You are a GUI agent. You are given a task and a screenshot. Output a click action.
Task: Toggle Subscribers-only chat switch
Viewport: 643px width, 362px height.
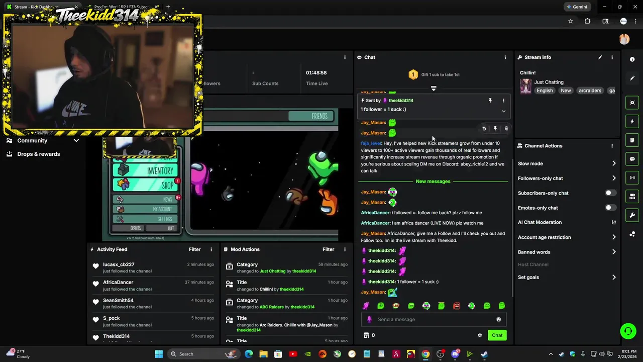click(x=610, y=193)
